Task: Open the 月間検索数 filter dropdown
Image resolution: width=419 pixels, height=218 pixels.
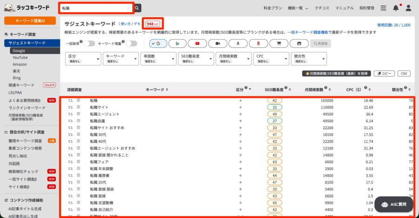Action: point(234,58)
